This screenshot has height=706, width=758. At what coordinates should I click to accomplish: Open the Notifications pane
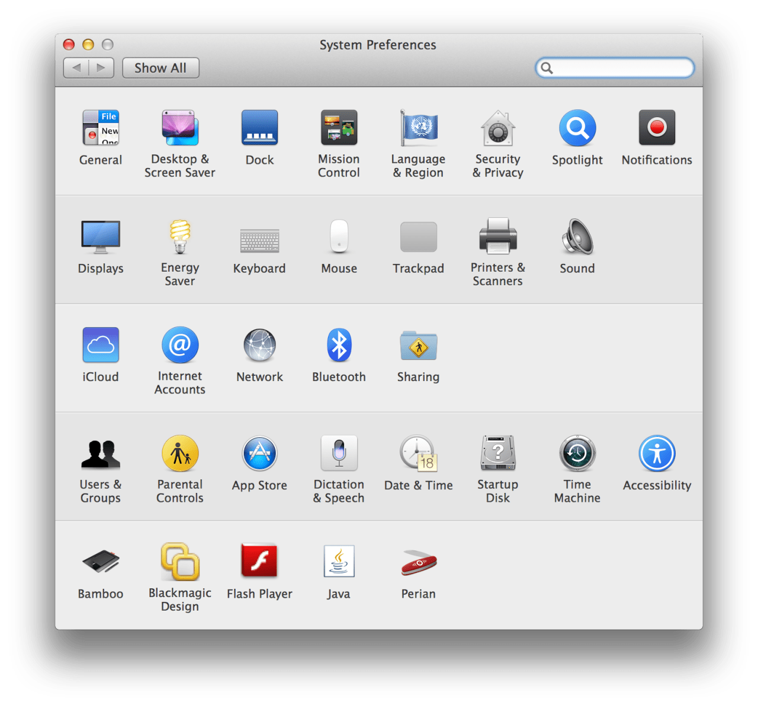[657, 128]
